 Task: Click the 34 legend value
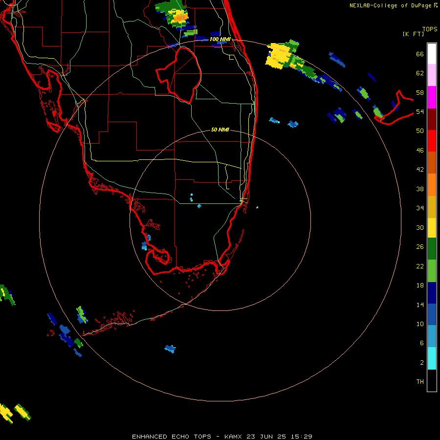[x=420, y=208]
